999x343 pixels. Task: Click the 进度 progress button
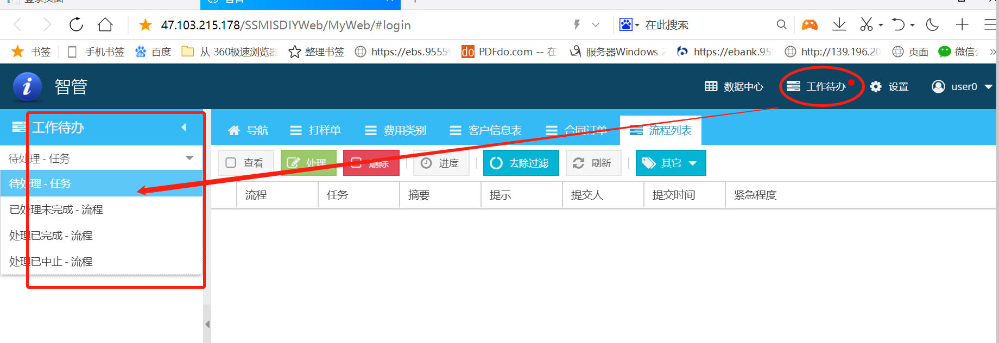(x=441, y=163)
